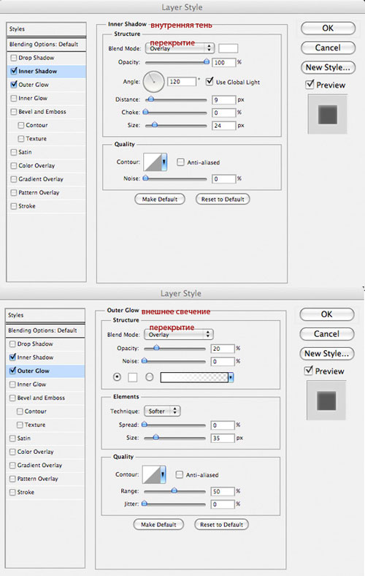The width and height of the screenshot is (365, 576).
Task: Open Inner Shadow Blend Mode dropdown
Action: (180, 48)
